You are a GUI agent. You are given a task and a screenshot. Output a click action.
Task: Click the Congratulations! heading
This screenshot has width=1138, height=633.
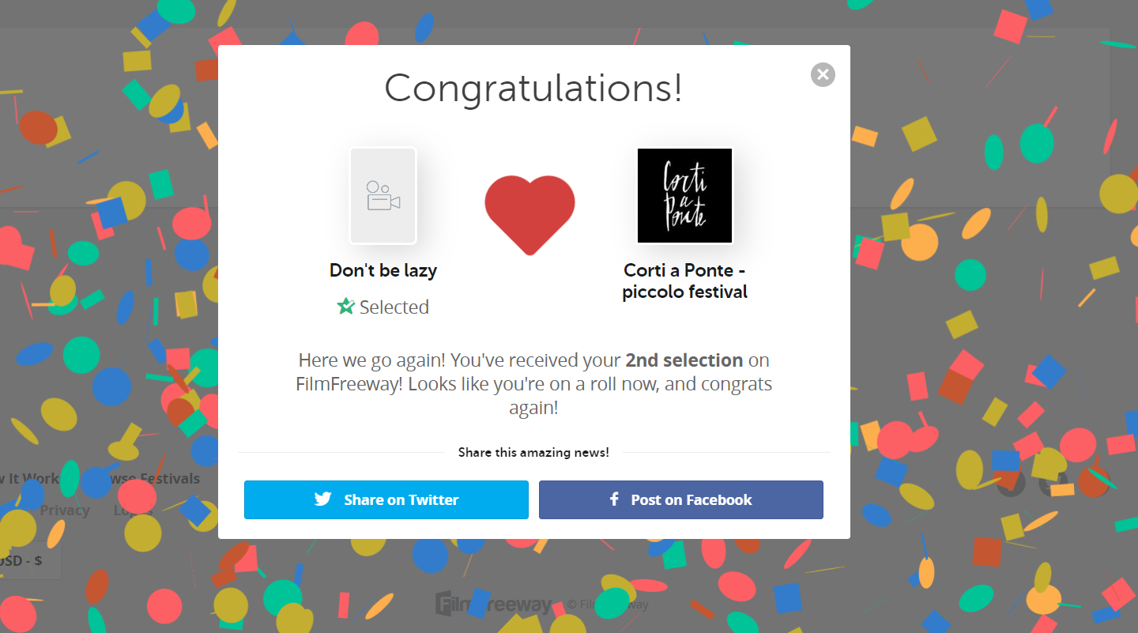533,88
